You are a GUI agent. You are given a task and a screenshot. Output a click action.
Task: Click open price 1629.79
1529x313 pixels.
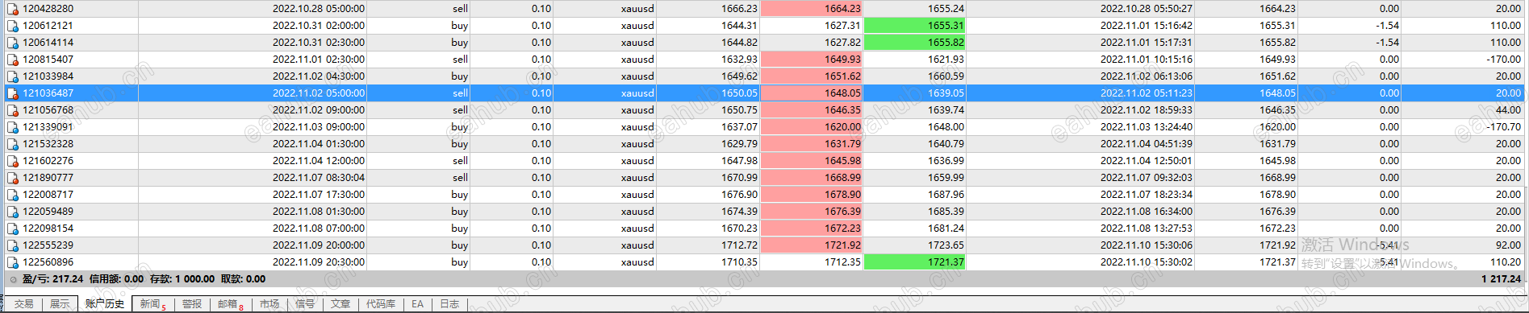pyautogui.click(x=739, y=144)
